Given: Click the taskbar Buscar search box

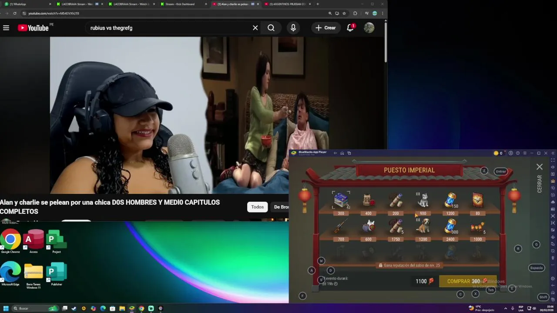Looking at the screenshot, I should coord(35,308).
